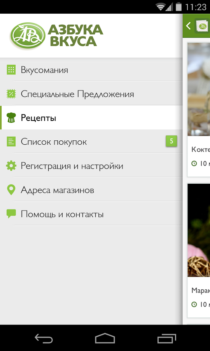Tap the map pin icon for Адреса магазинов
This screenshot has width=210, height=351.
11,190
